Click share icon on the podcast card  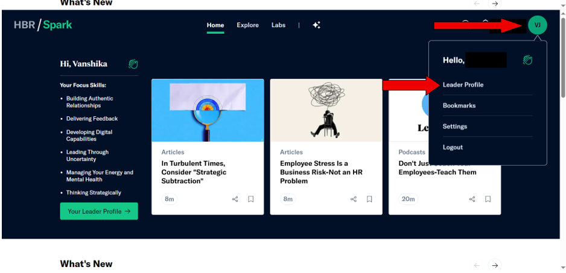click(472, 199)
